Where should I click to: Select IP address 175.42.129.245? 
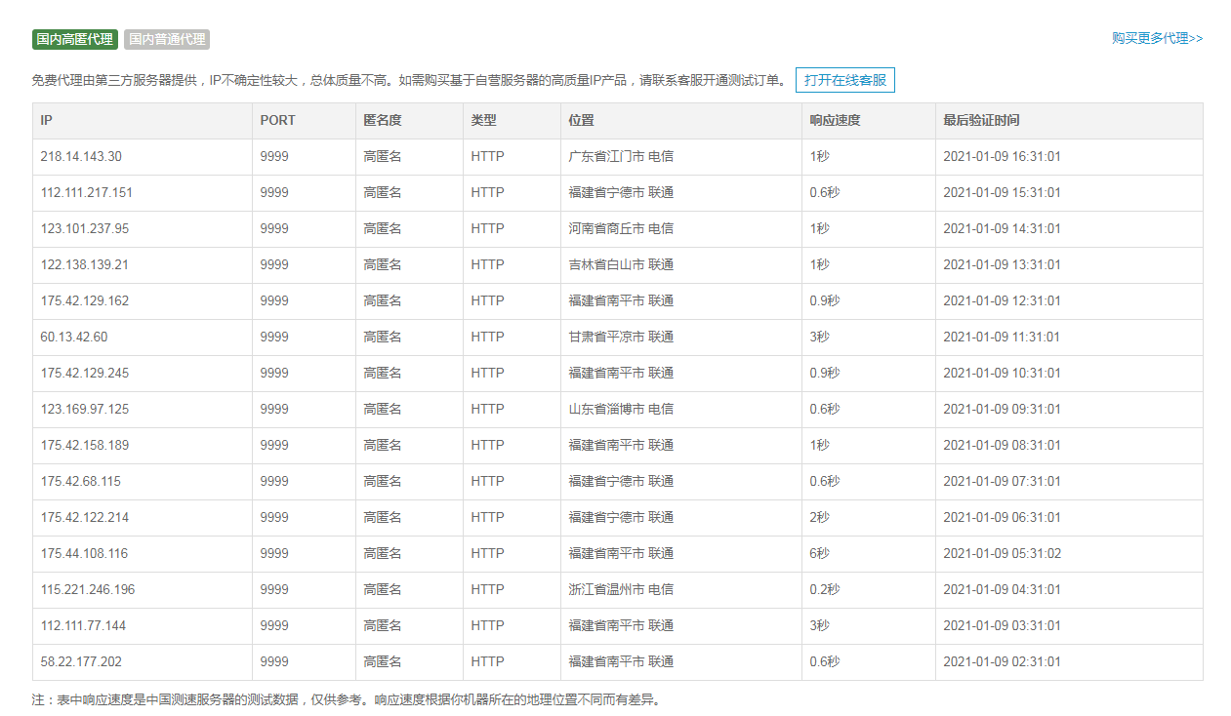[x=85, y=374]
